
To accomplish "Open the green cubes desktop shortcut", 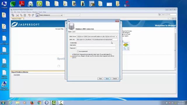I will 13,4.
